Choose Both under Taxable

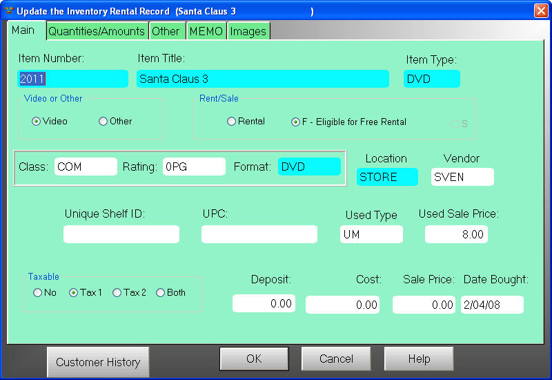tap(160, 293)
